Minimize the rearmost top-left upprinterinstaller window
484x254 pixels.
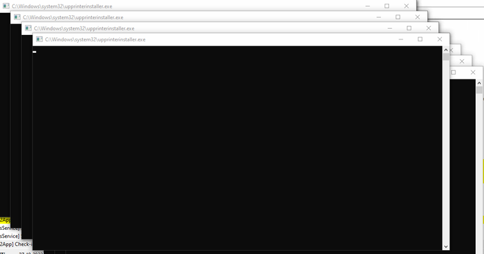tap(367, 6)
